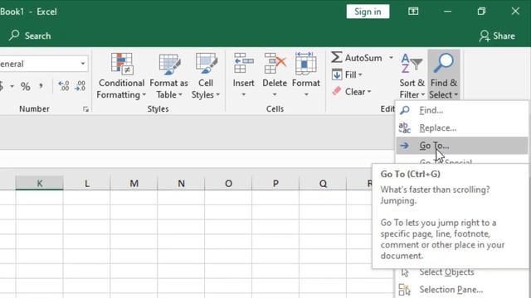
Task: Click Find & Select magnifier button
Action: 444,75
